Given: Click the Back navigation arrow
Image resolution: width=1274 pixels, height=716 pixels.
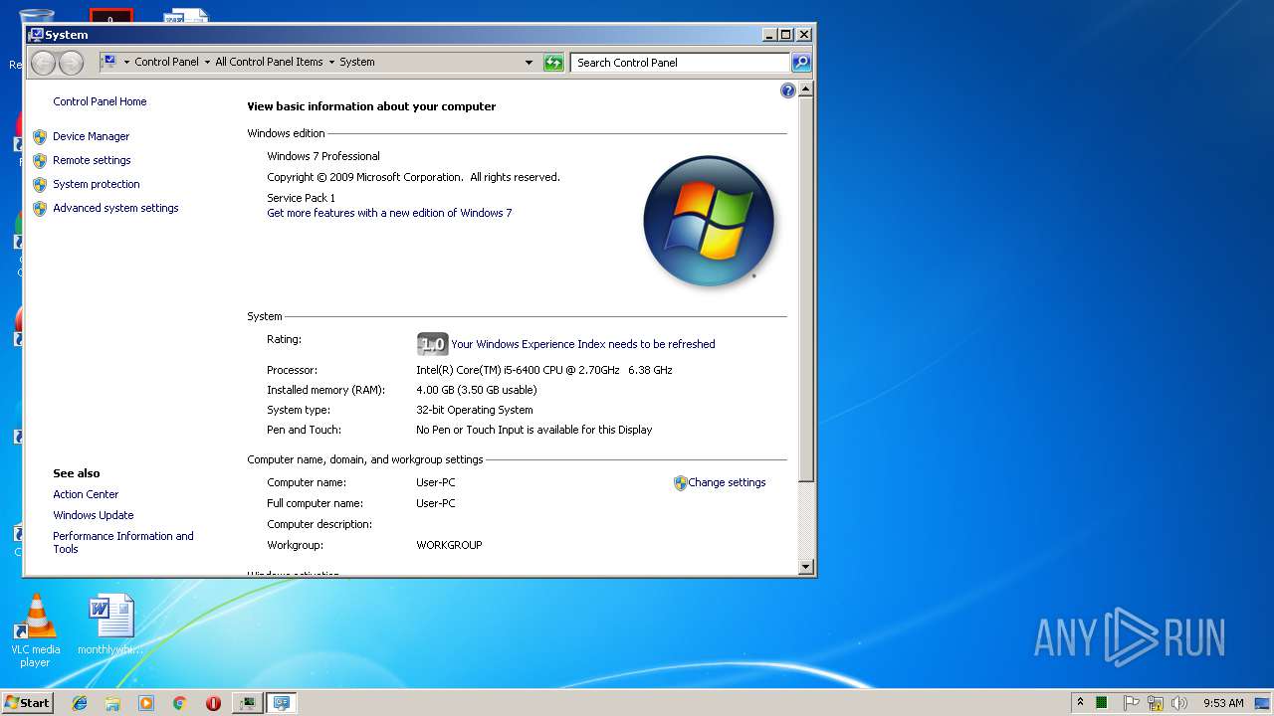Looking at the screenshot, I should point(43,63).
